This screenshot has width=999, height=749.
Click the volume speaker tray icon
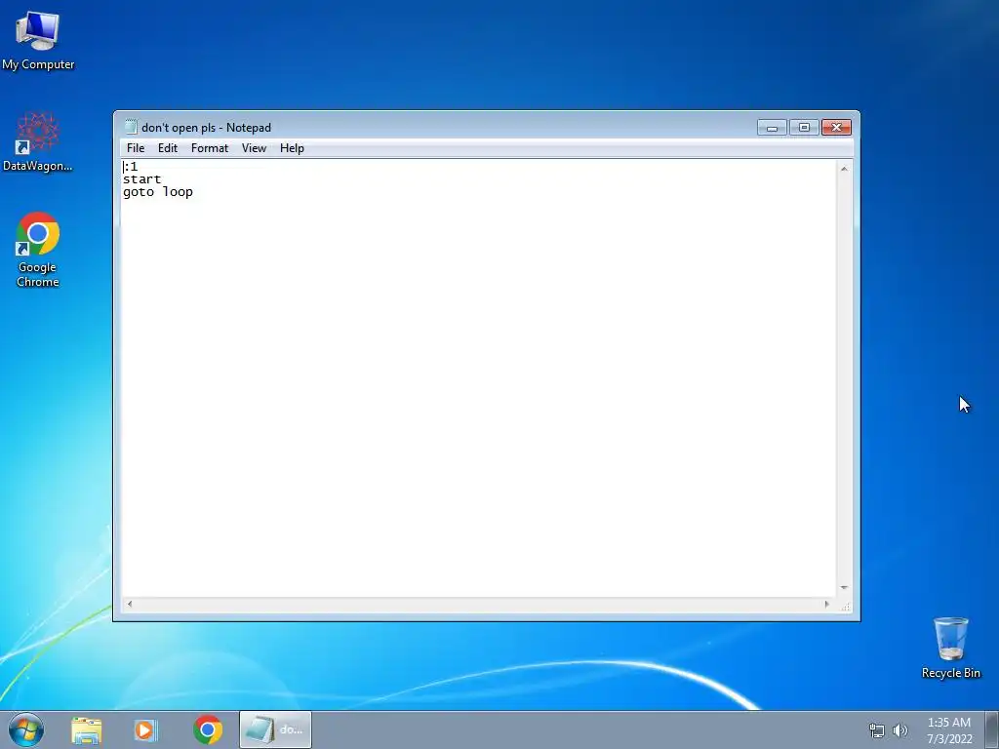point(900,730)
